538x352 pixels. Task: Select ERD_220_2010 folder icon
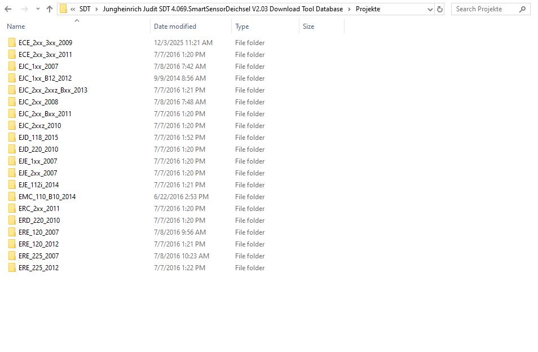click(x=12, y=220)
